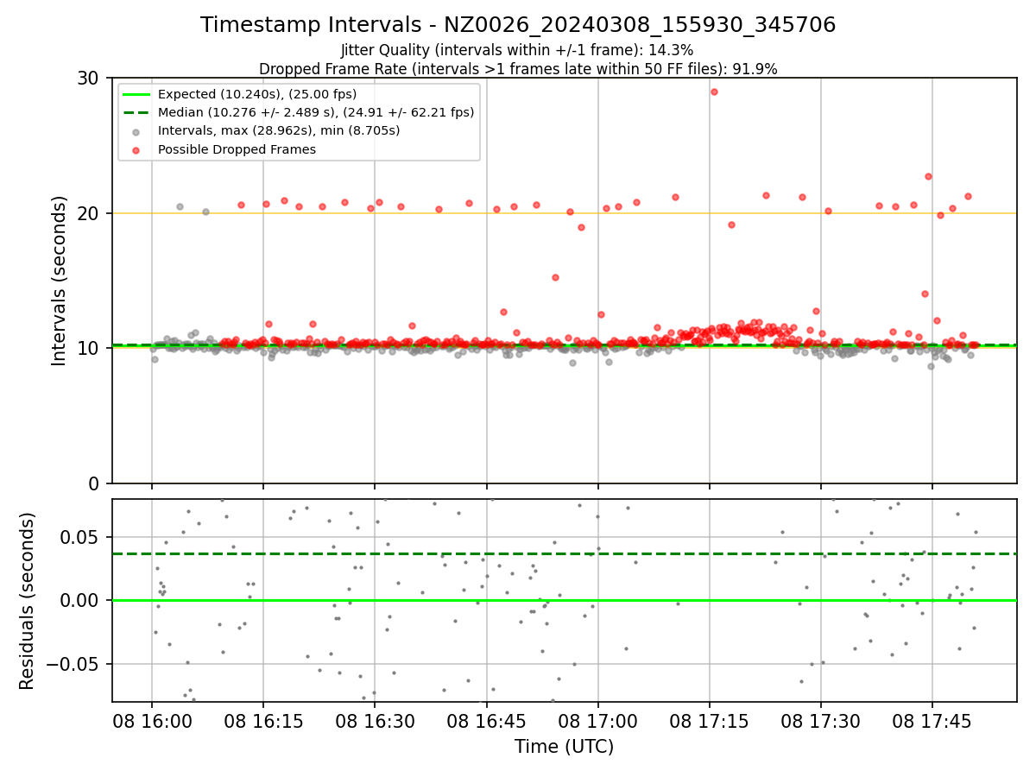Click the residuals tick label '−0.05'
1036x777 pixels.
point(74,664)
